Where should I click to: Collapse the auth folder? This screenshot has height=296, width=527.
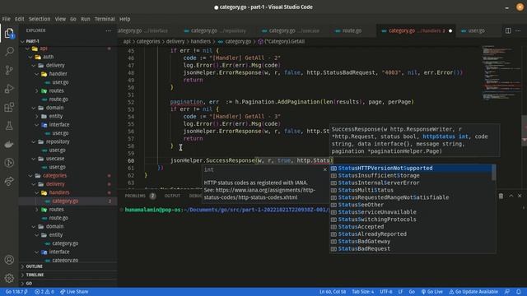(48, 57)
